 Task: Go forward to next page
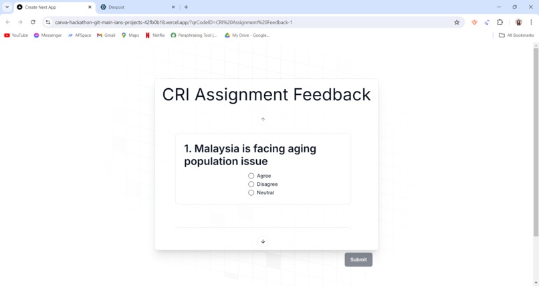coord(20,22)
